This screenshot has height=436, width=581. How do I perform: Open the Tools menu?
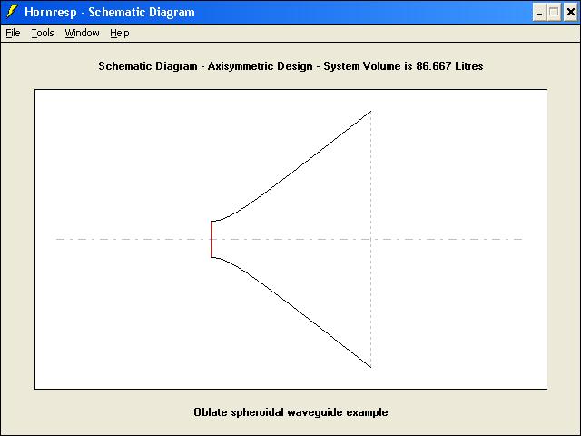tap(43, 33)
